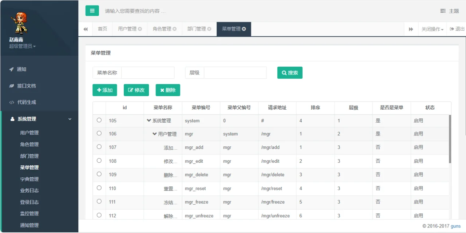Open 接口文档 in the sidebar

point(27,86)
